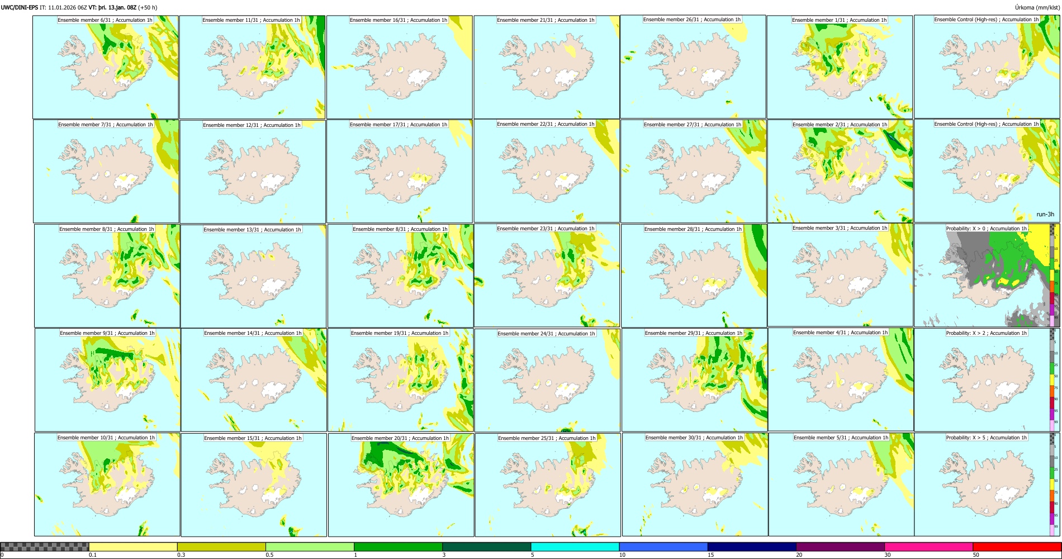Click the Ensemble member 19/31 map

(401, 380)
